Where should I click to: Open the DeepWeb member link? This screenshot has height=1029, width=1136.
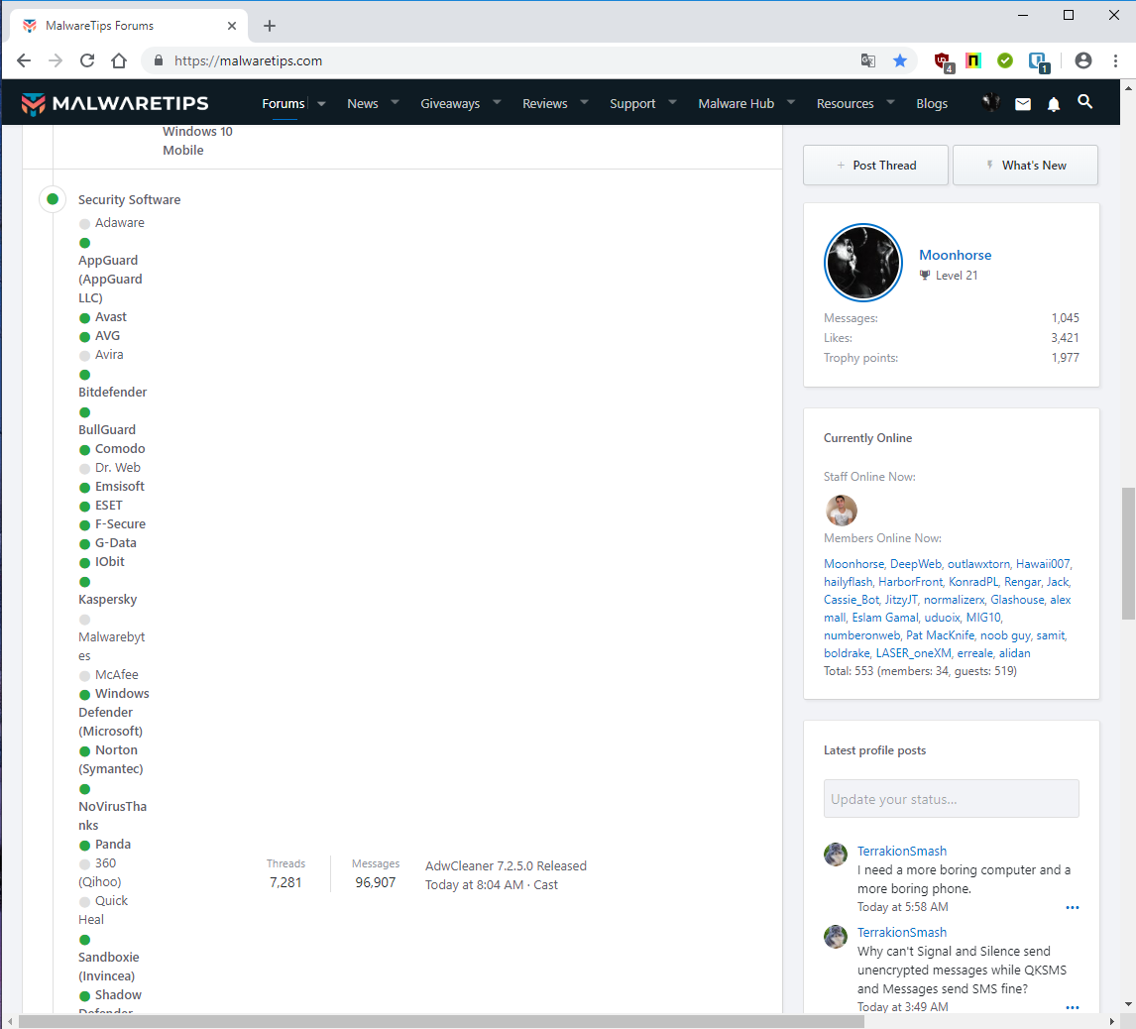916,564
